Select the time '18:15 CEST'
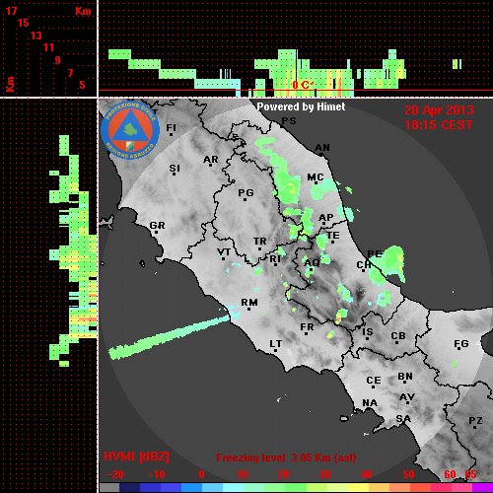Image resolution: width=493 pixels, height=493 pixels. pyautogui.click(x=439, y=125)
